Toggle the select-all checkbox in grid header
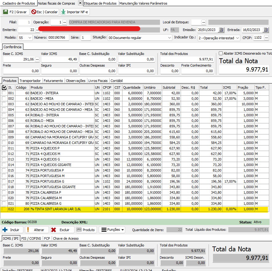 (4, 87)
